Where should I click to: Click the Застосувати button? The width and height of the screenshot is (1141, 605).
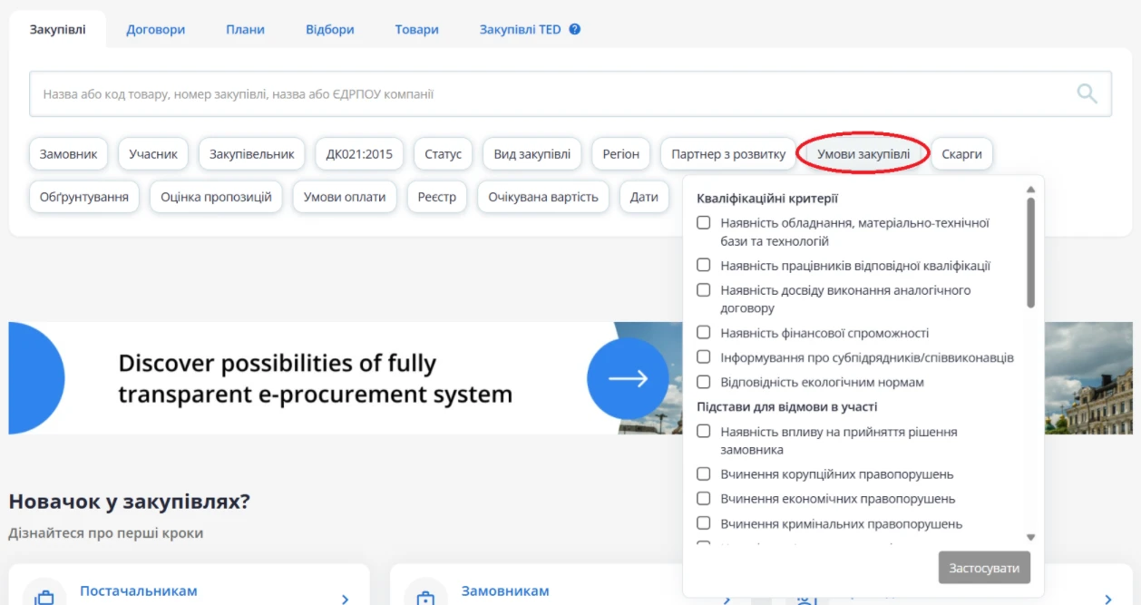[984, 568]
